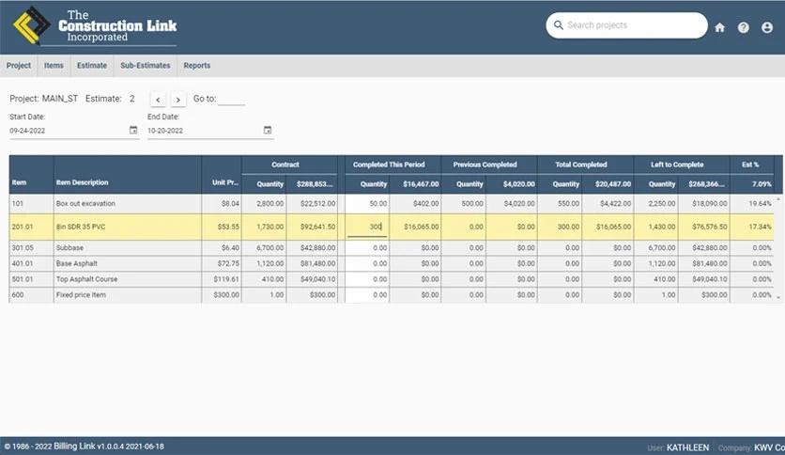Select the Box out excavation row

pyautogui.click(x=392, y=203)
